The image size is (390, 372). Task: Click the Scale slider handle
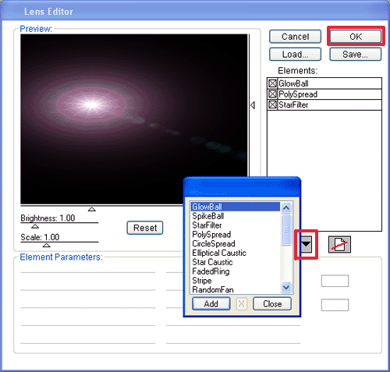click(x=46, y=245)
